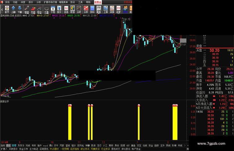
Task: Click the red rising-arrow toolbar icon
Action: [33, 9]
